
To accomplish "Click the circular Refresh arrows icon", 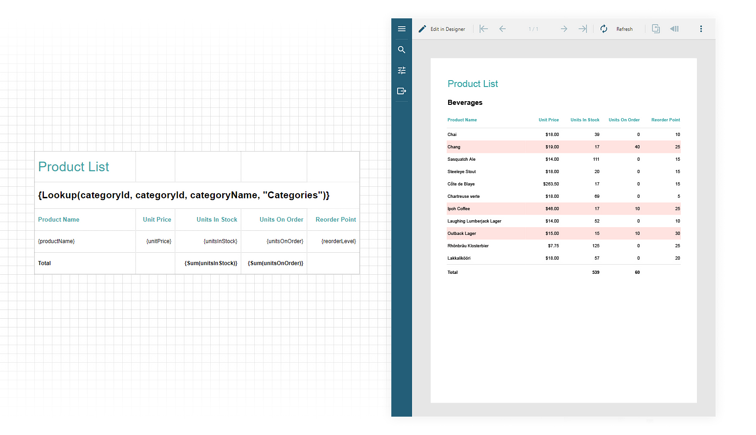I will 604,29.
